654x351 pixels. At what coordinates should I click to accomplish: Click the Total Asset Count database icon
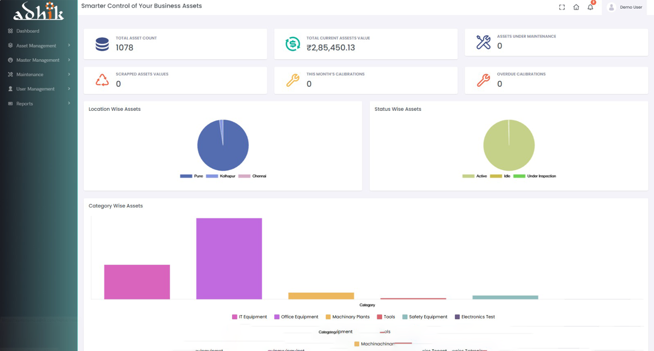pos(102,44)
